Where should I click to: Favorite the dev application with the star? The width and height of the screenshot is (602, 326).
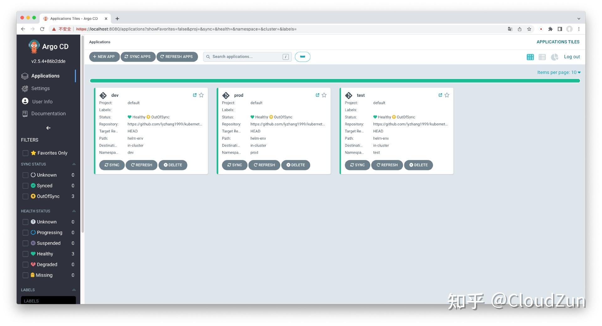[201, 95]
